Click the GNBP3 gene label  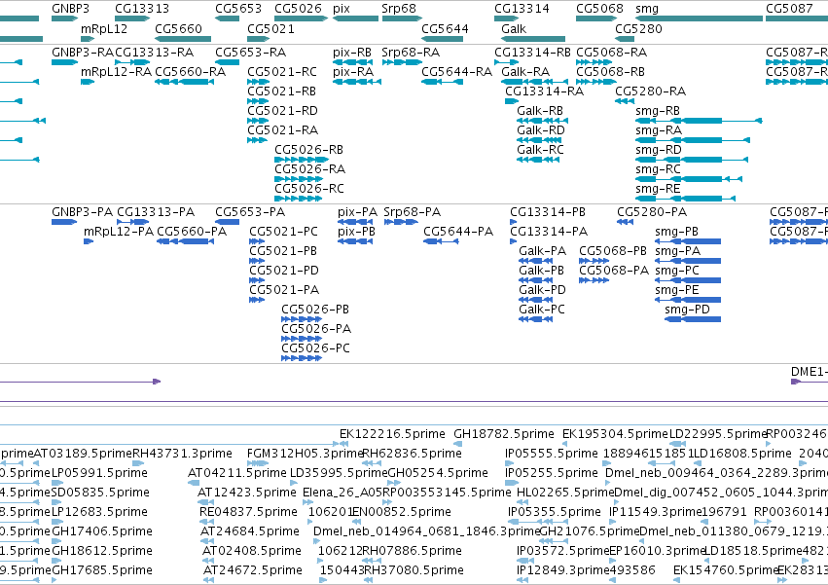(x=70, y=9)
